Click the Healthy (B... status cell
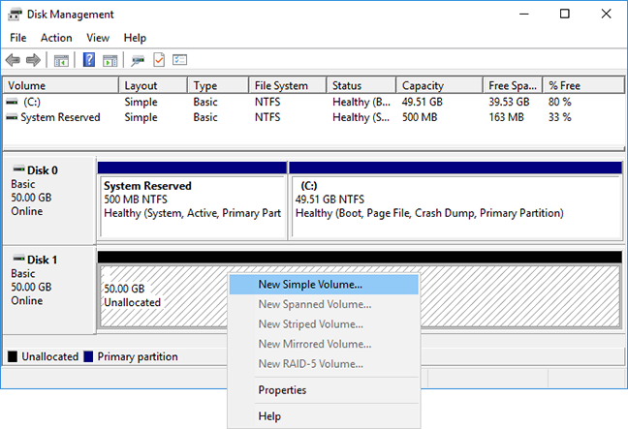The image size is (628, 429). pyautogui.click(x=361, y=102)
